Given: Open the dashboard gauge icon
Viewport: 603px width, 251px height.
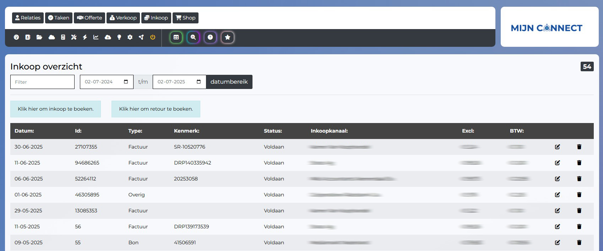Looking at the screenshot, I should tap(16, 37).
